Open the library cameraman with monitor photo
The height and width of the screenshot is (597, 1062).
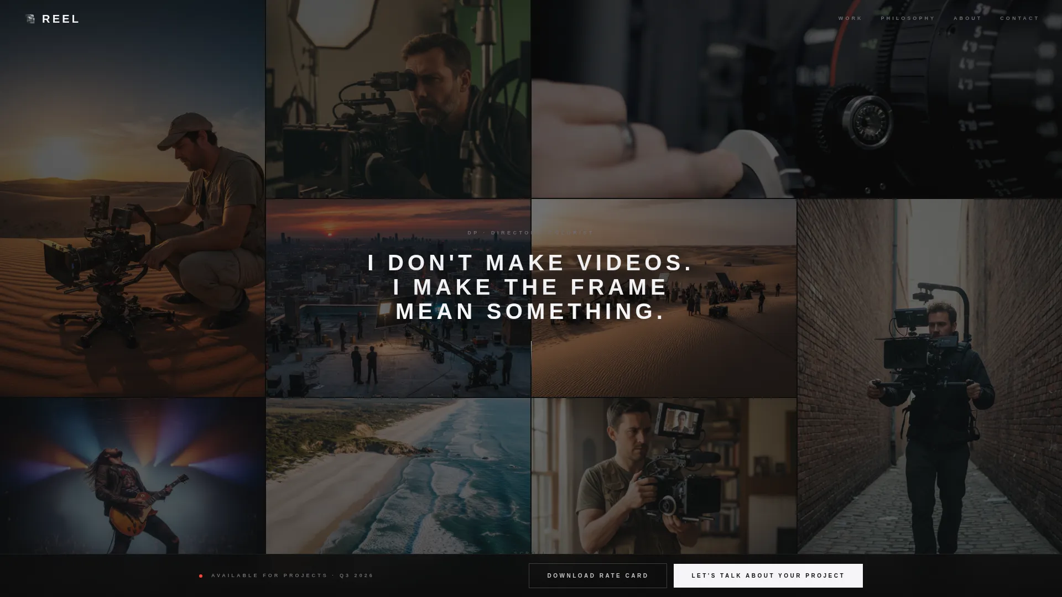pyautogui.click(x=664, y=476)
